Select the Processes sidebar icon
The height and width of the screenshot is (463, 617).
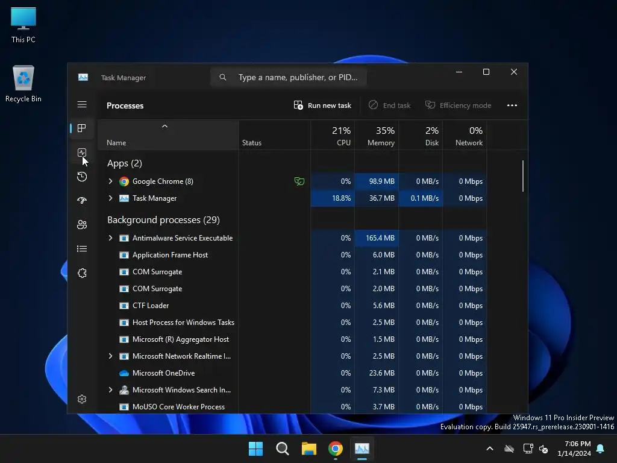coord(82,128)
